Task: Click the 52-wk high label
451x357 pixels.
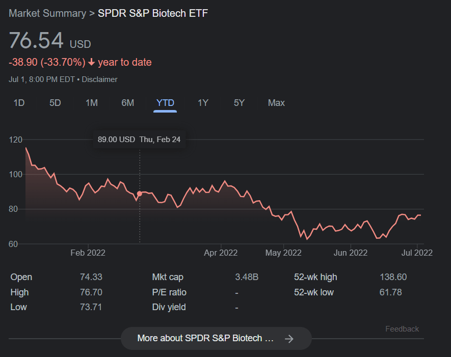Action: [x=315, y=277]
